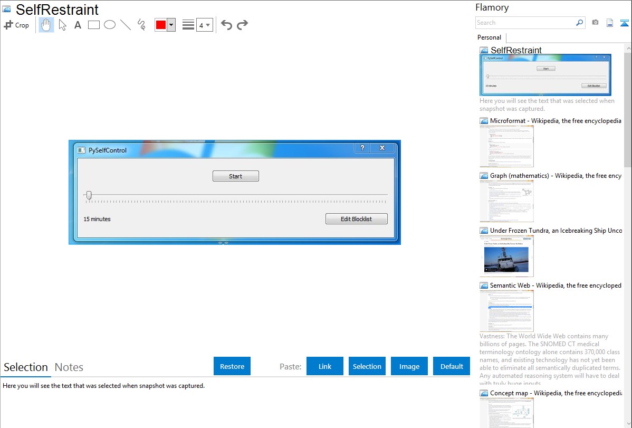The image size is (632, 428).
Task: Expand the line width dropdown
Action: click(x=204, y=25)
